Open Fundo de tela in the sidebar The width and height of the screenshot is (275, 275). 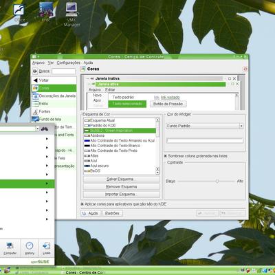54,119
